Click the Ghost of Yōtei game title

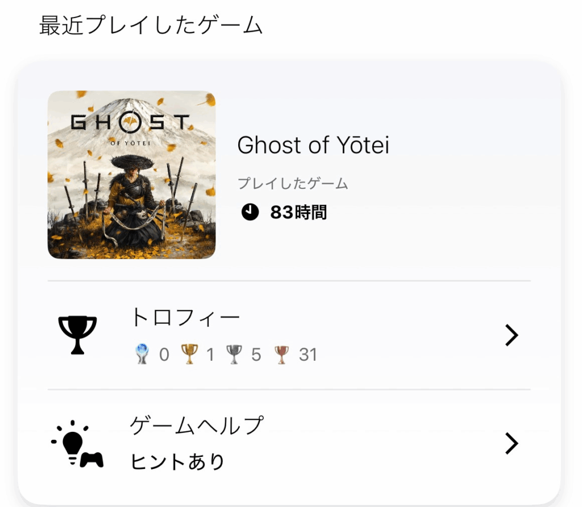click(x=313, y=146)
